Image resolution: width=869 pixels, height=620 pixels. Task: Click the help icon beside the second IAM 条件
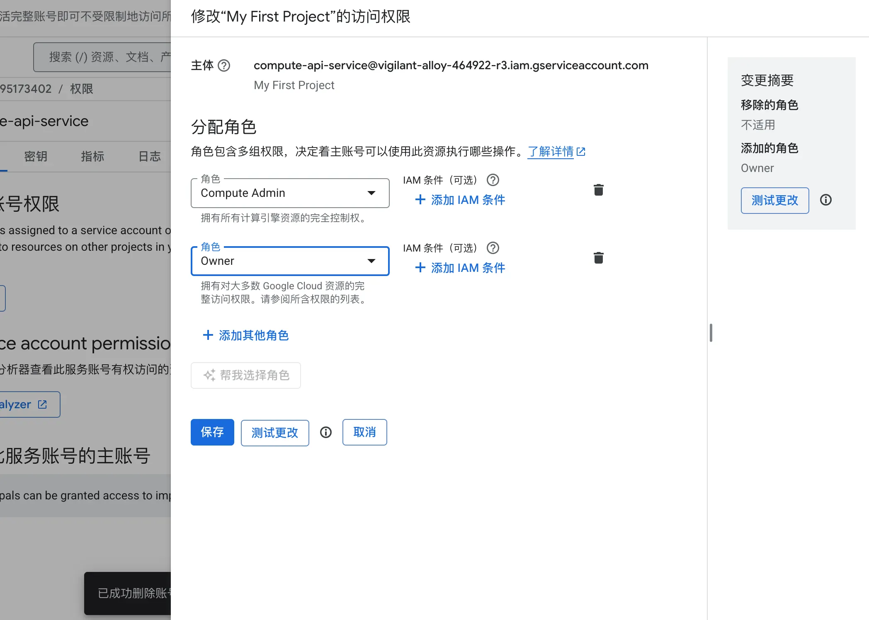click(x=493, y=248)
